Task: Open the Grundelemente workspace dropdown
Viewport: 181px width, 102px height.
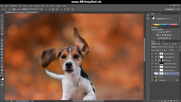Action: click(173, 9)
